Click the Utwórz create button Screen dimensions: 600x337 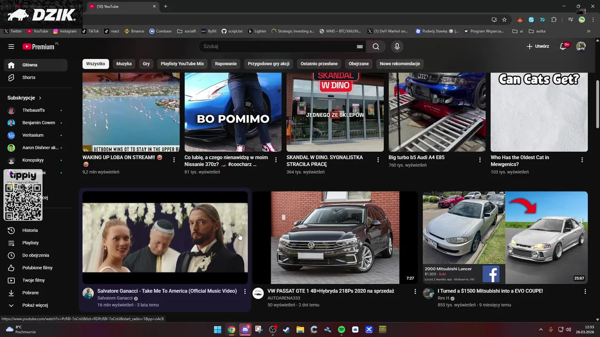click(x=537, y=46)
